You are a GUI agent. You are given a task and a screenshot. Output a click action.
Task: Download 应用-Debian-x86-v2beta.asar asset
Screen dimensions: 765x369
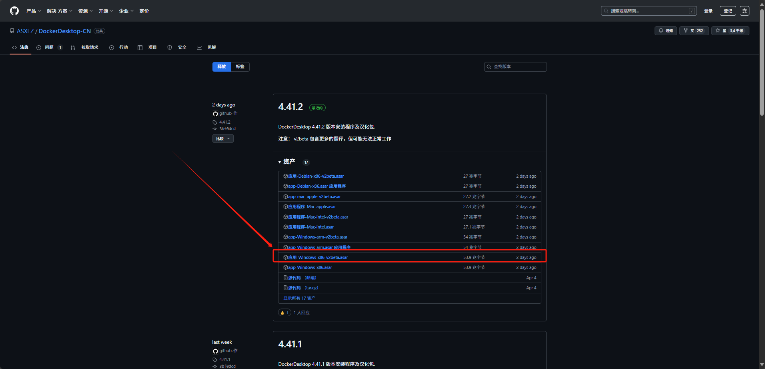coord(316,176)
